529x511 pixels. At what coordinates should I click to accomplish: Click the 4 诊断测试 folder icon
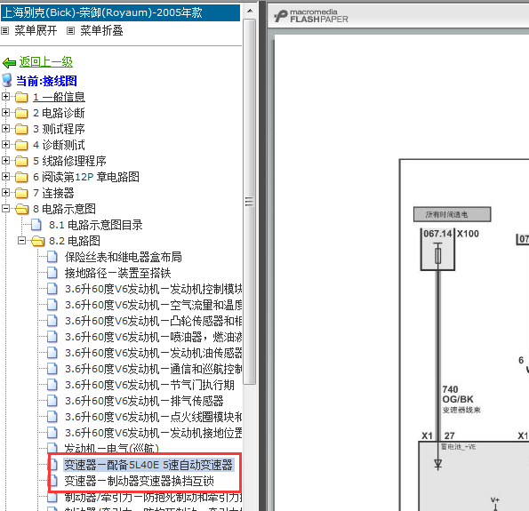21,145
